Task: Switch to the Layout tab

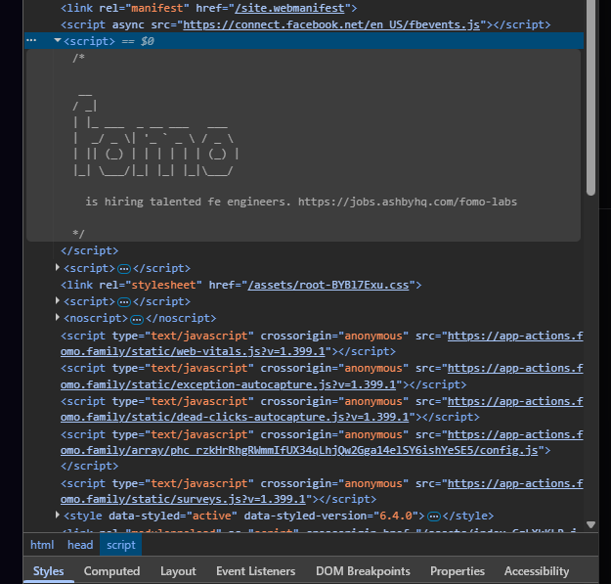Action: click(x=178, y=571)
